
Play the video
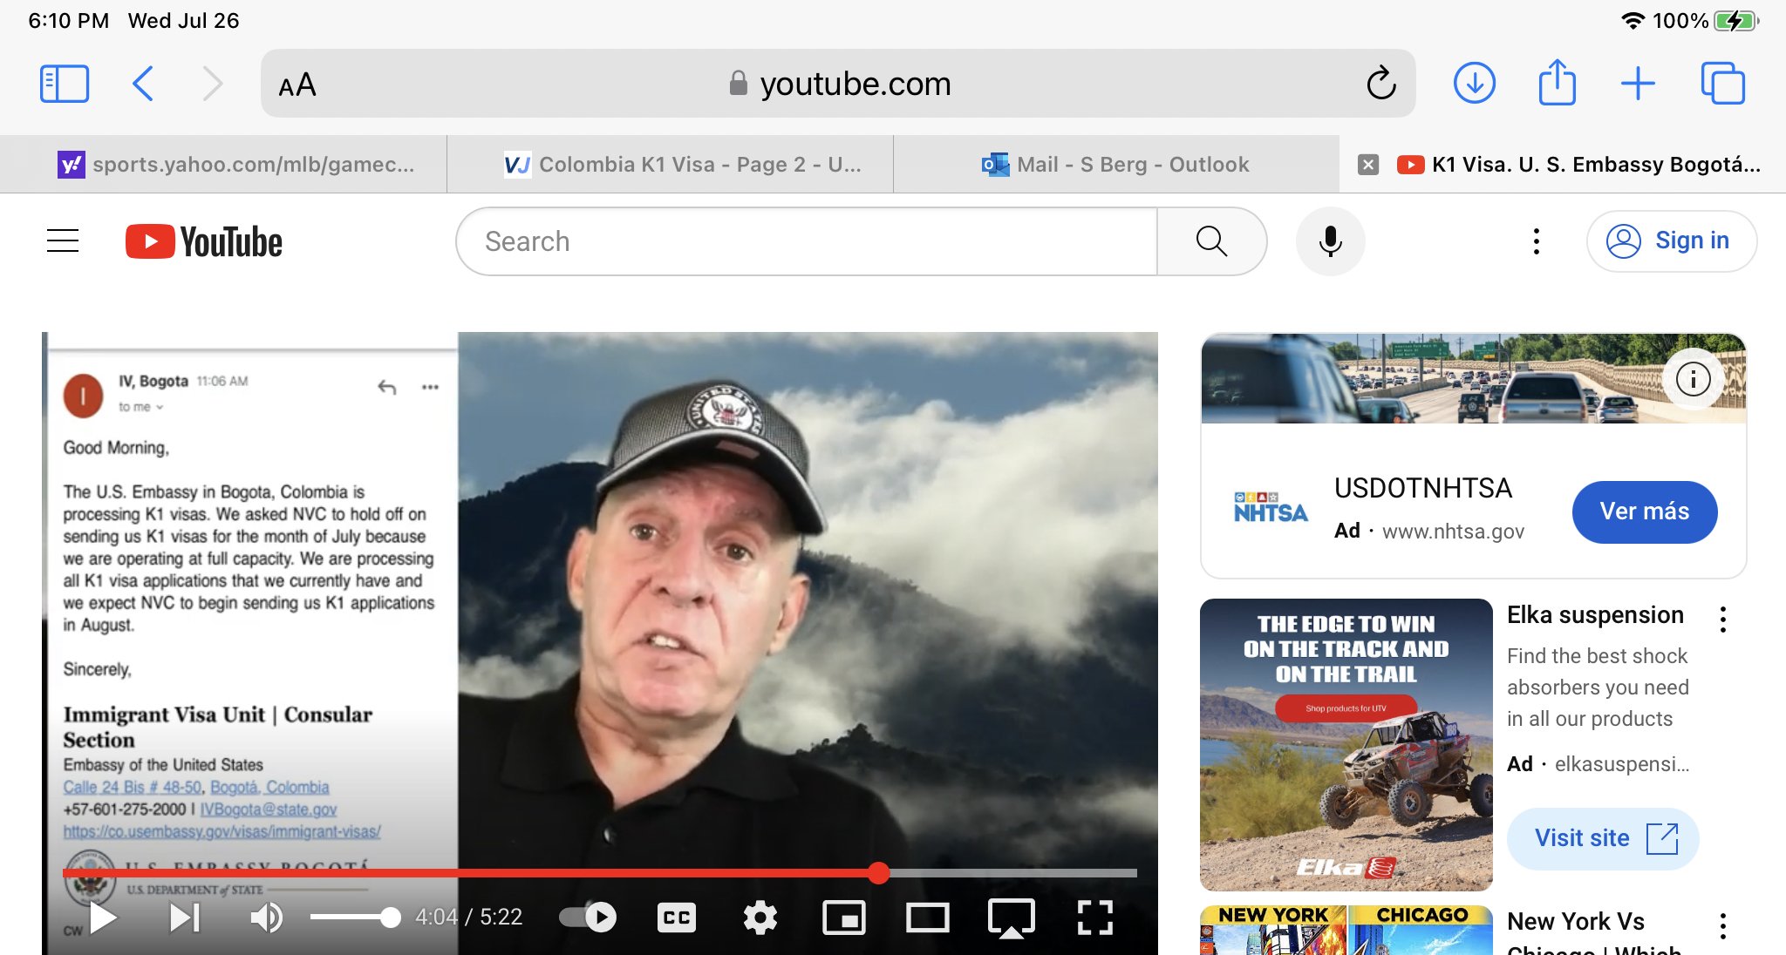(104, 918)
